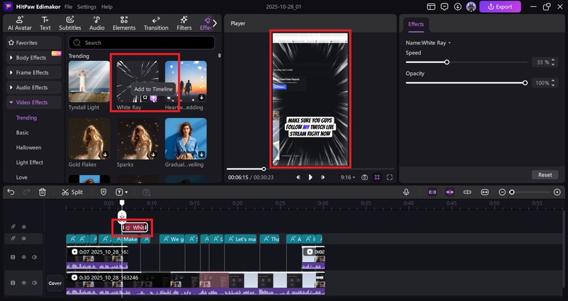Viewport: 568px width, 301px height.
Task: Select the Tyndall Light effect thumbnail
Action: [x=89, y=81]
